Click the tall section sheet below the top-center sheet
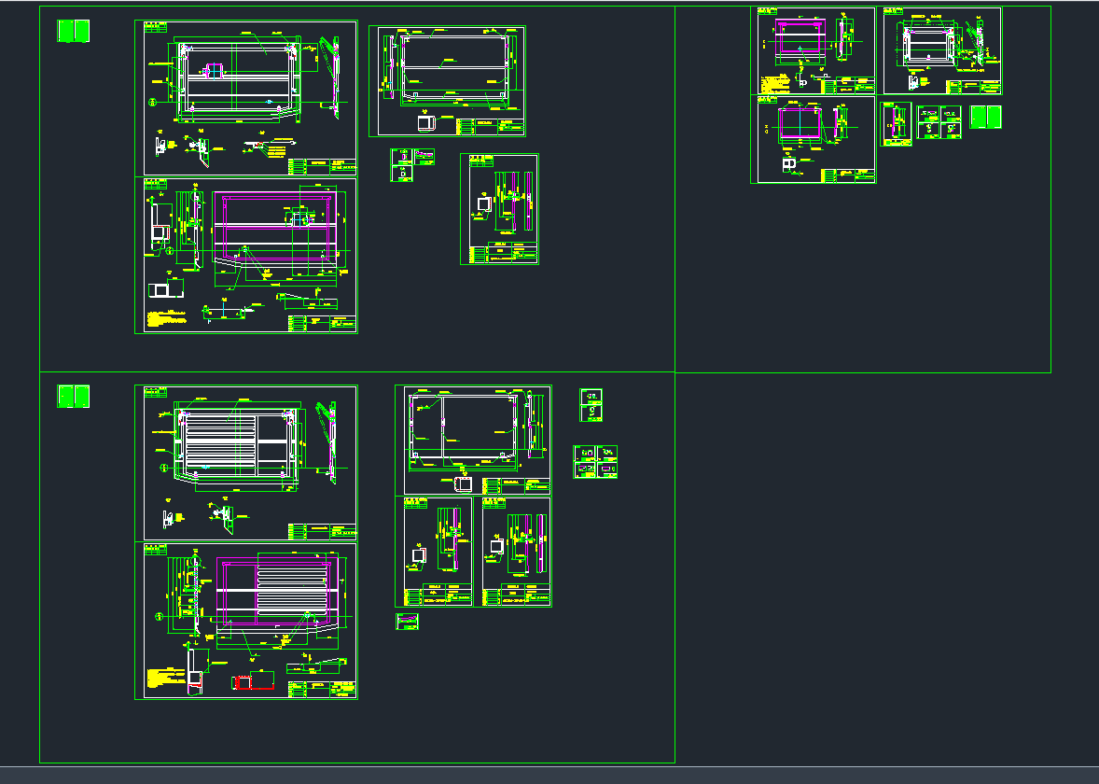Screen dimensions: 1099x784 499,209
